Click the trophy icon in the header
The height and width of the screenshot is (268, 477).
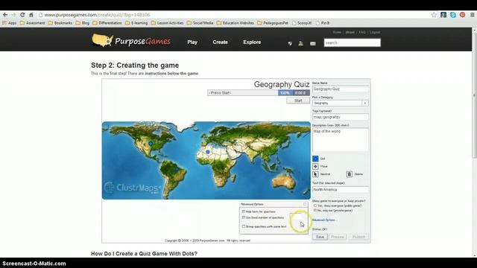[290, 43]
